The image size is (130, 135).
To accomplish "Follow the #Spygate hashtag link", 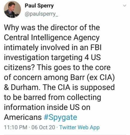I will pyautogui.click(x=60, y=117).
